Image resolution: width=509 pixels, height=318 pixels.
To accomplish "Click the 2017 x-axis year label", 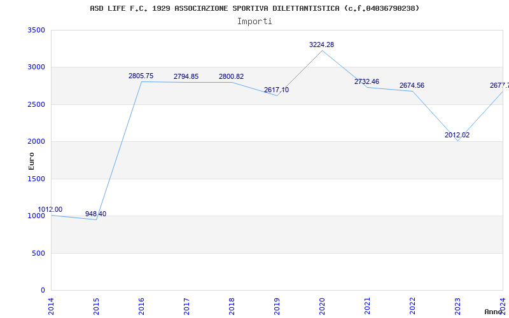I will (186, 307).
